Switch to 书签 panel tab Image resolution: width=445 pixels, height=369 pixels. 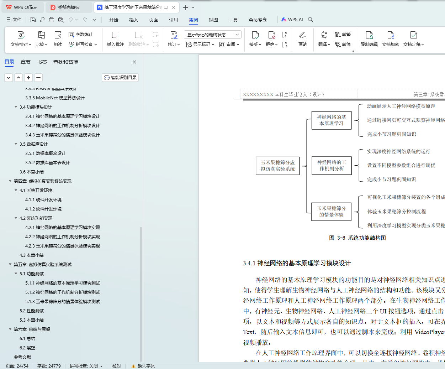(42, 62)
